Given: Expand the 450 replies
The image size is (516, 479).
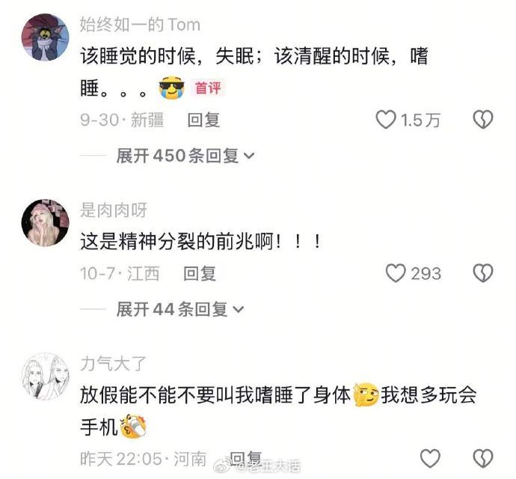Looking at the screenshot, I should click(185, 156).
